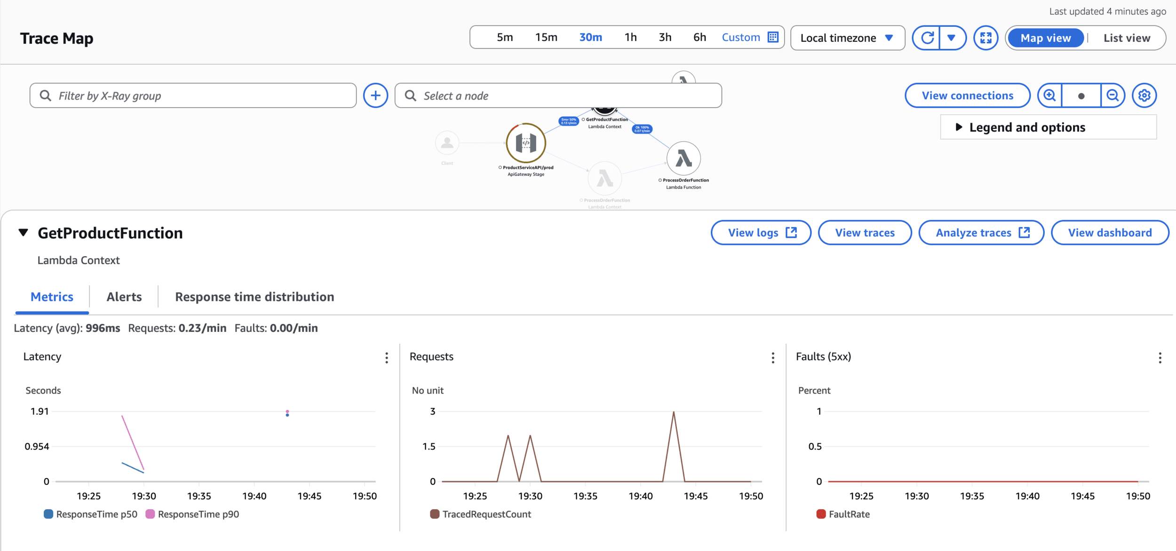Click the View traces button
The width and height of the screenshot is (1176, 551).
click(865, 233)
